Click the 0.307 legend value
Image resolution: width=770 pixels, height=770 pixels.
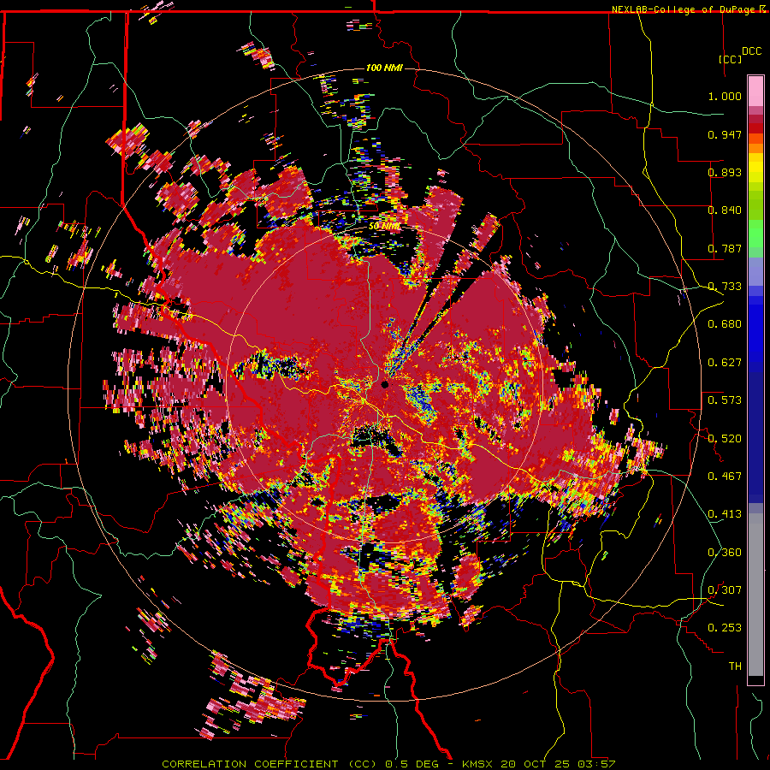[x=725, y=590]
